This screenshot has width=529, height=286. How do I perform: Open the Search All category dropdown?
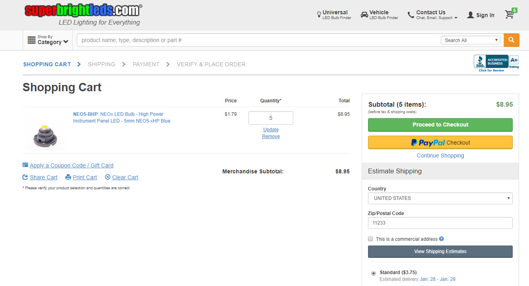[470, 40]
